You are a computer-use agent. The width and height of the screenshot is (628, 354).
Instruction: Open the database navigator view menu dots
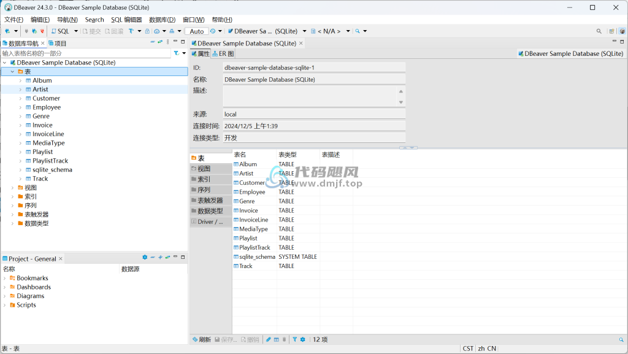click(167, 42)
